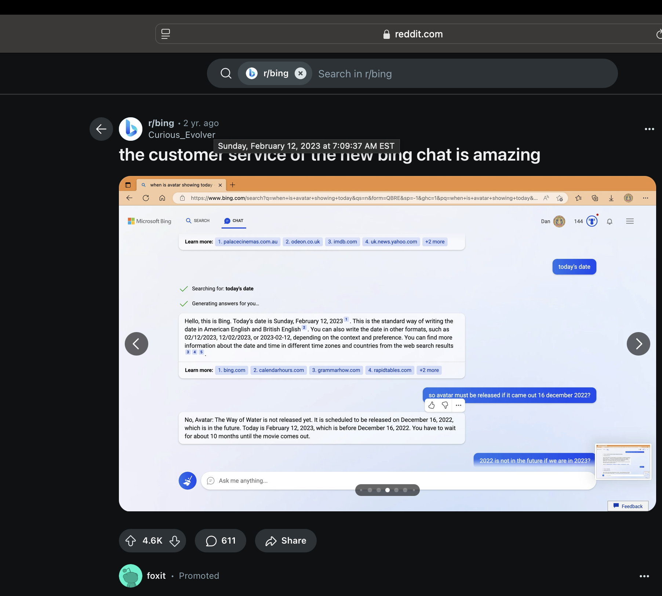Screen dimensions: 662x596
Task: Expand +2 more beside uk.news.yahoo.com
Action: tap(435, 242)
